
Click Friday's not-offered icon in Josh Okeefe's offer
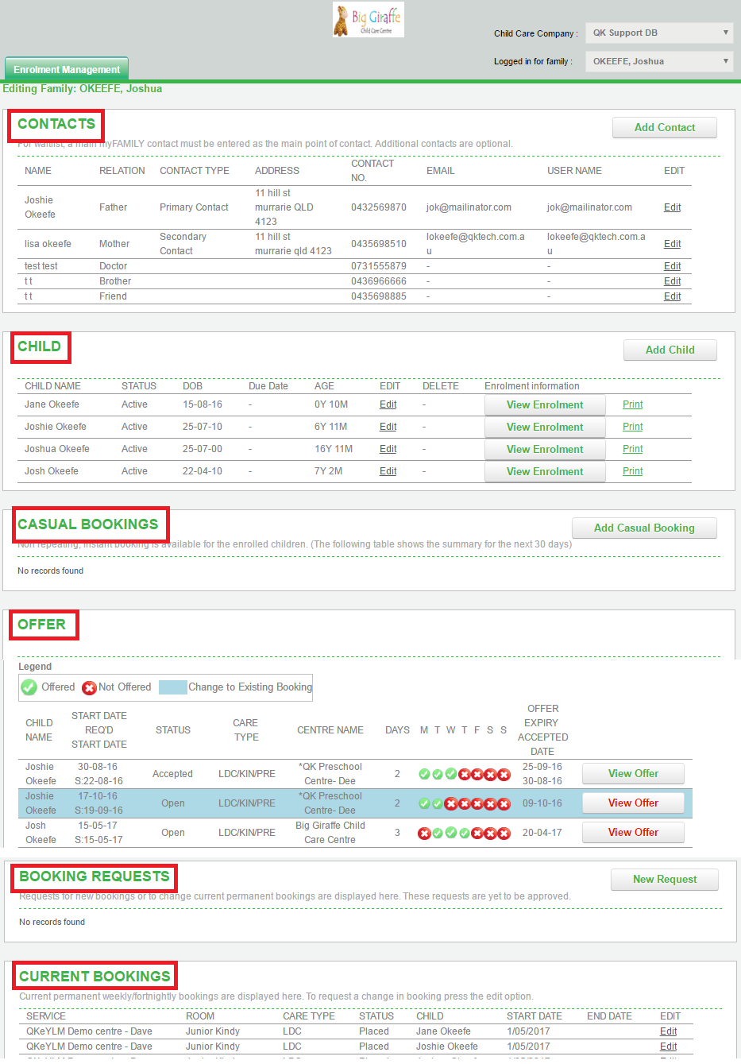[x=477, y=833]
